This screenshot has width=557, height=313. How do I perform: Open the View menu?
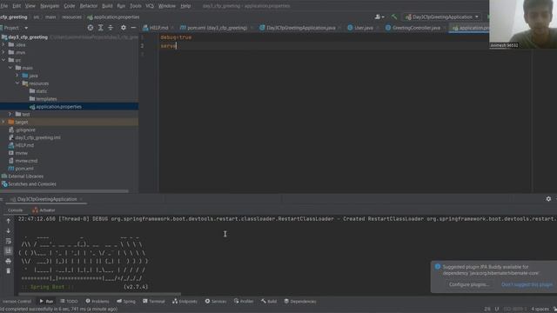click(x=30, y=6)
